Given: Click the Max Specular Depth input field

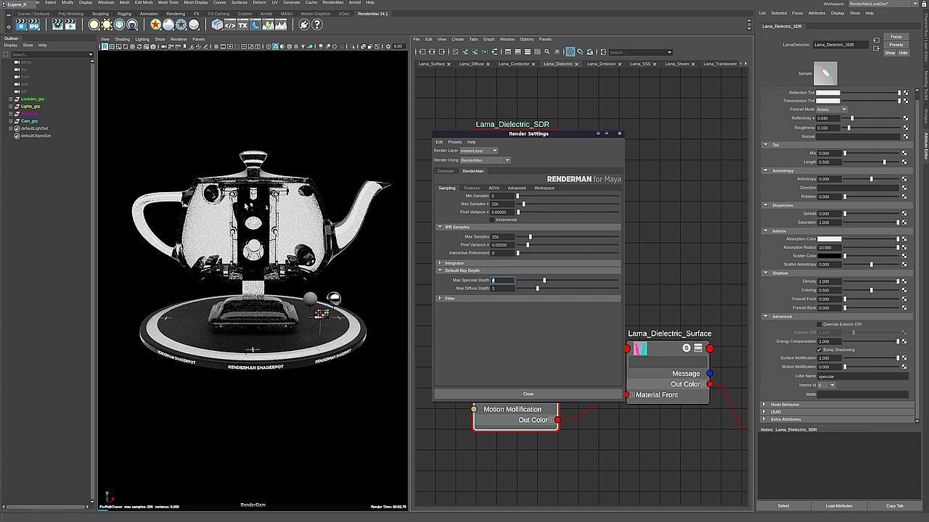Looking at the screenshot, I should 503,280.
